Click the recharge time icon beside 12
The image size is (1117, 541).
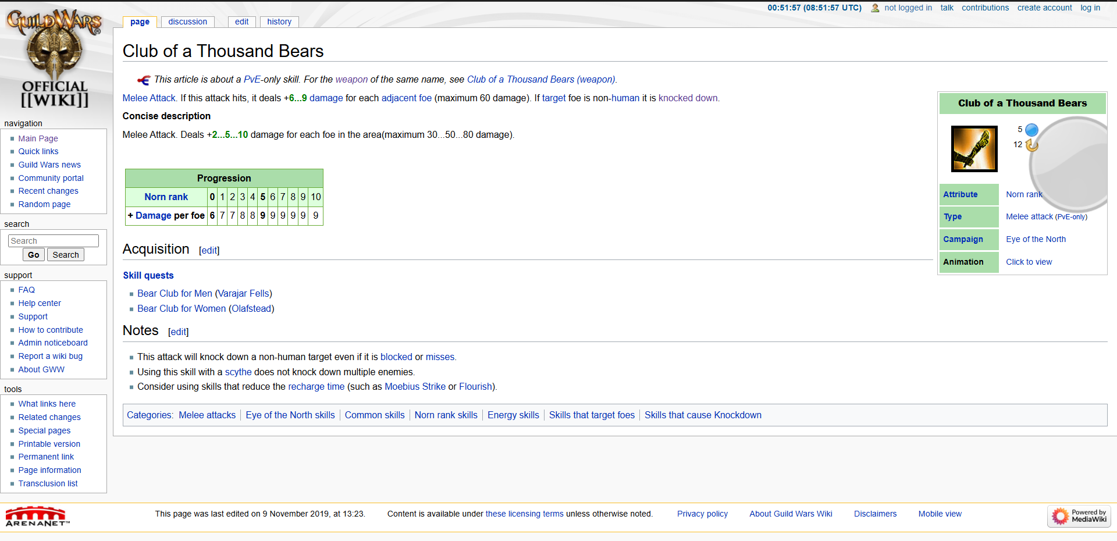pos(1031,145)
